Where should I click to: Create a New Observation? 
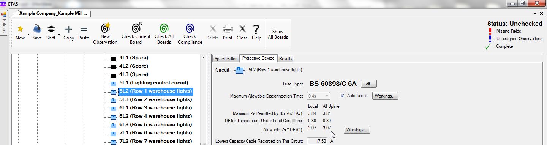click(x=105, y=34)
